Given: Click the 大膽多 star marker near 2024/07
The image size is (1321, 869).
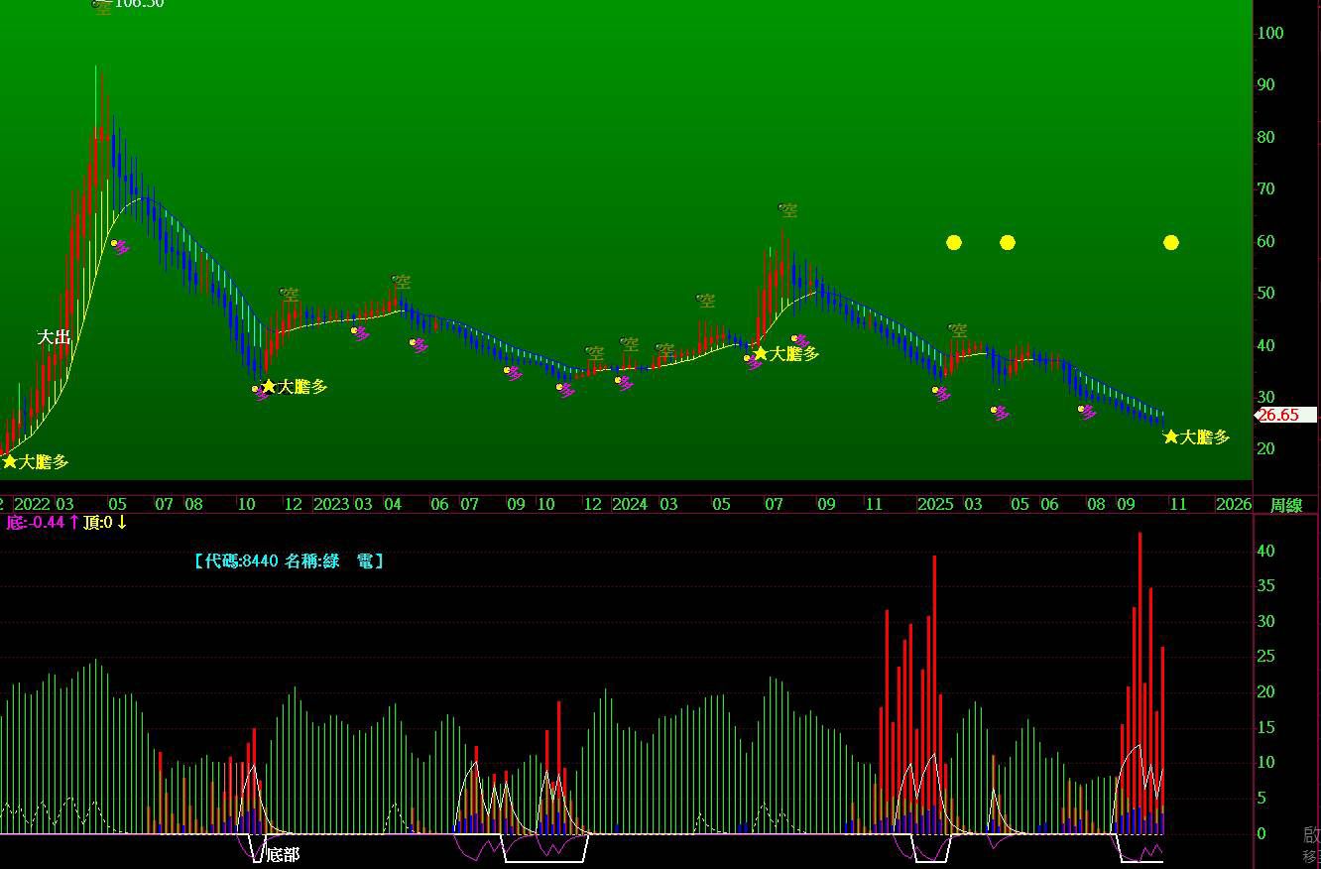Looking at the screenshot, I should click(x=761, y=354).
